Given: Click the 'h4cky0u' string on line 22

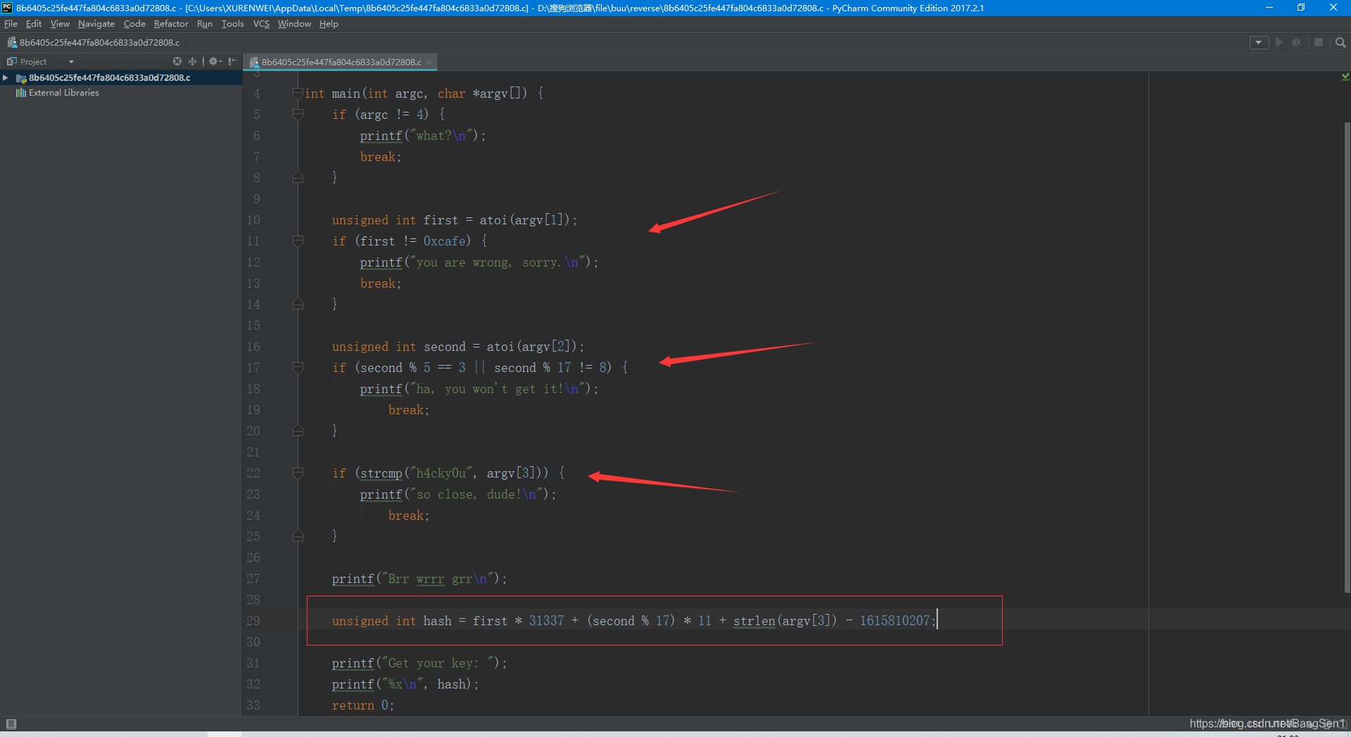Looking at the screenshot, I should pos(441,473).
